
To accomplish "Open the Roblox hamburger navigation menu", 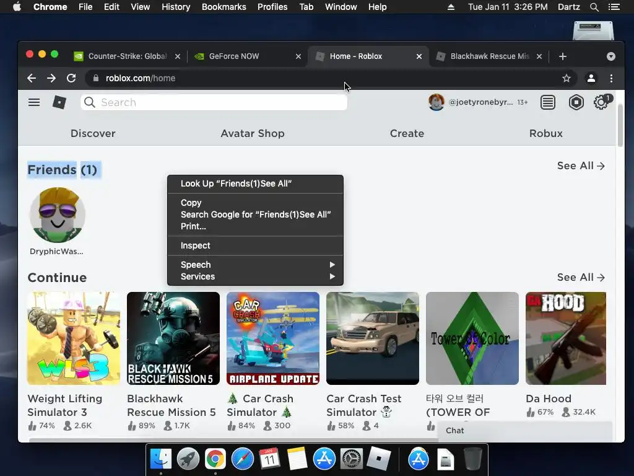I will [x=34, y=102].
